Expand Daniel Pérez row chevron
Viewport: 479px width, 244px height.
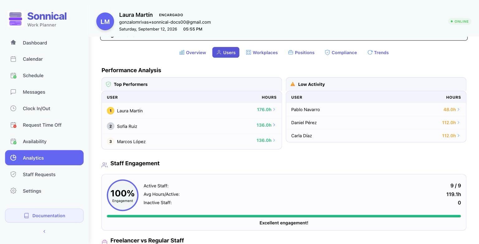point(458,123)
